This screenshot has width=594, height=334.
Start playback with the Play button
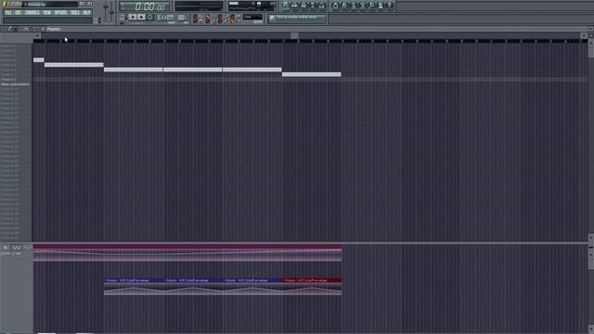132,17
